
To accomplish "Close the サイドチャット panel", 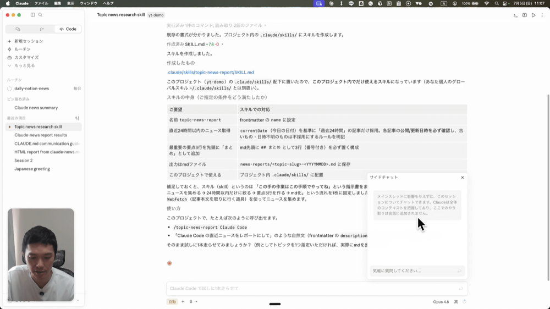I will tap(463, 178).
